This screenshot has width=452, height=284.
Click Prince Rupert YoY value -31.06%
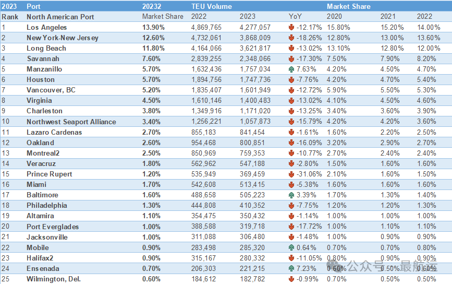coord(309,174)
